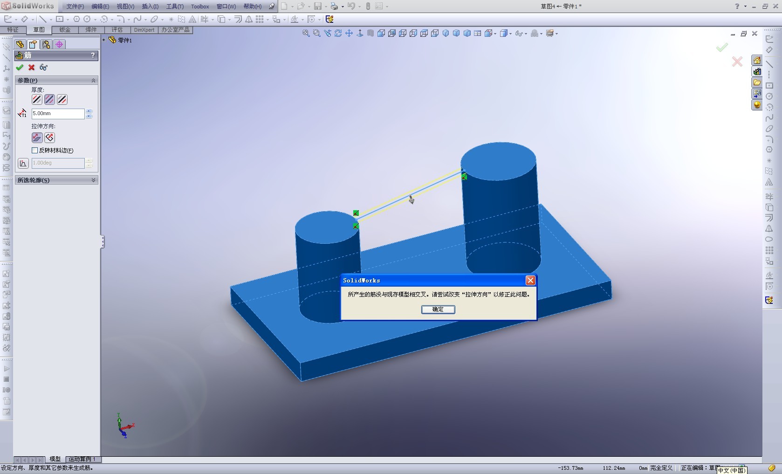
Task: Select the Rectangle sketch tool
Action: pos(60,19)
